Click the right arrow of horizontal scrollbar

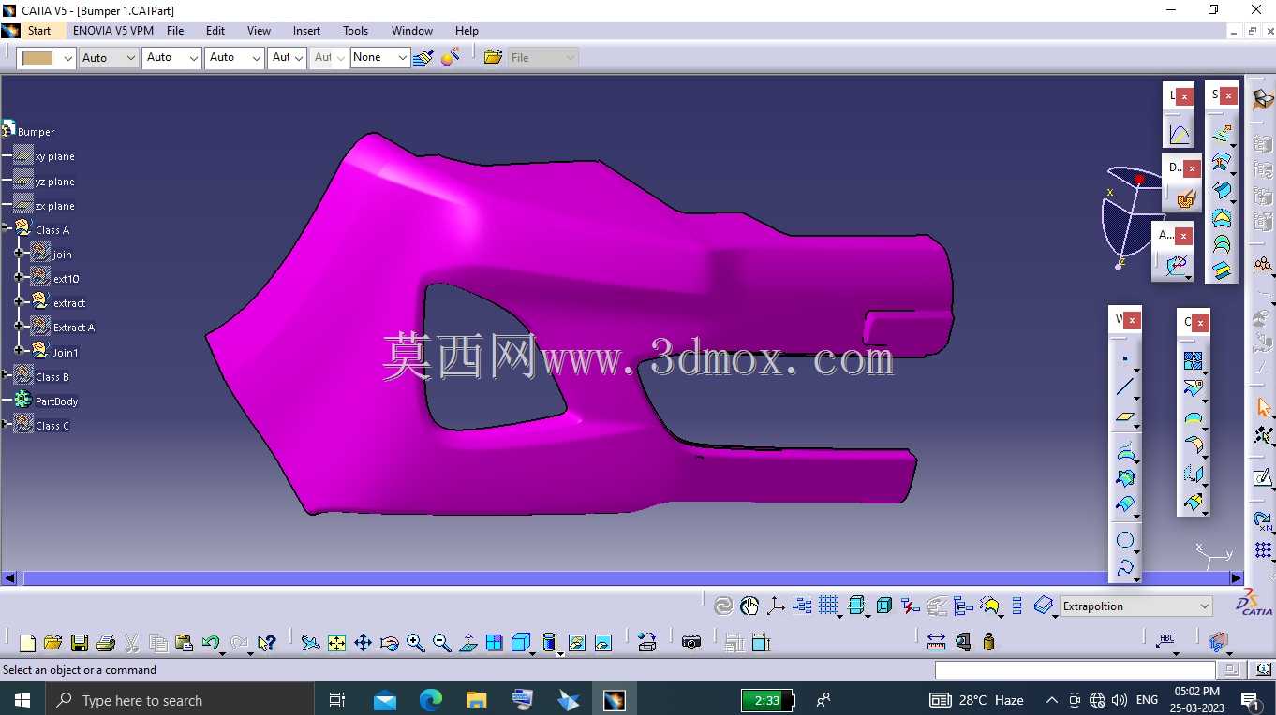pyautogui.click(x=1237, y=578)
